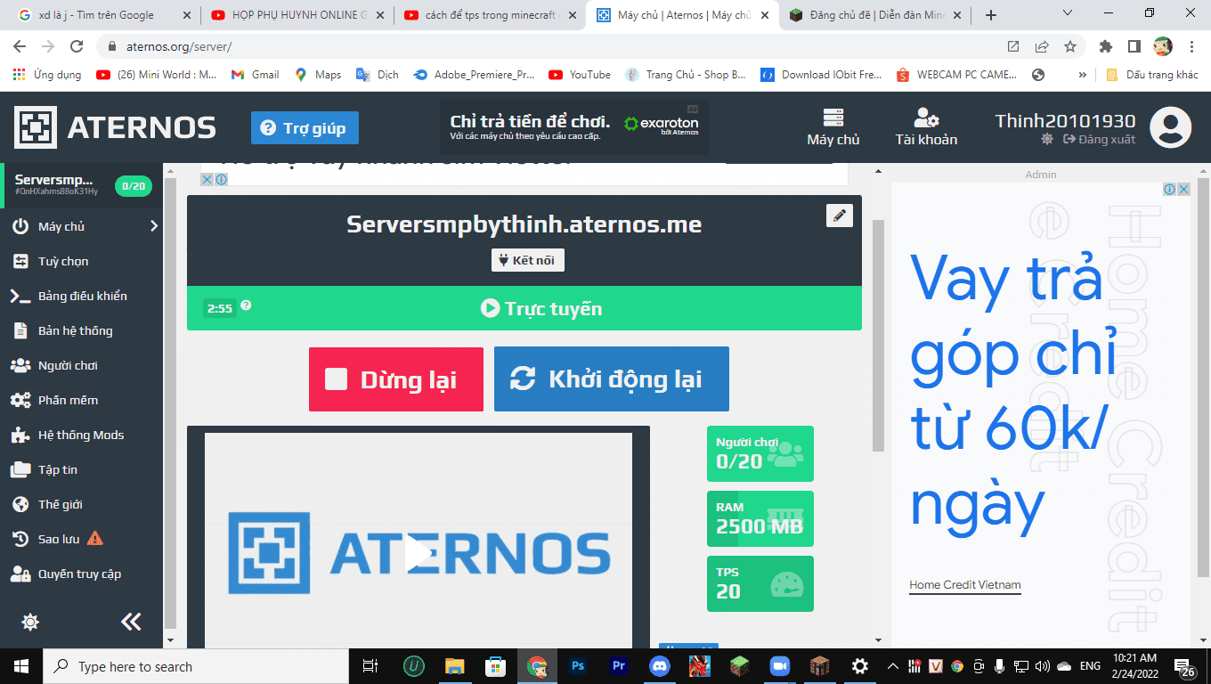Open the Dấu trang khác bookmarks folder
Viewport: 1211px width, 684px height.
[x=1152, y=75]
